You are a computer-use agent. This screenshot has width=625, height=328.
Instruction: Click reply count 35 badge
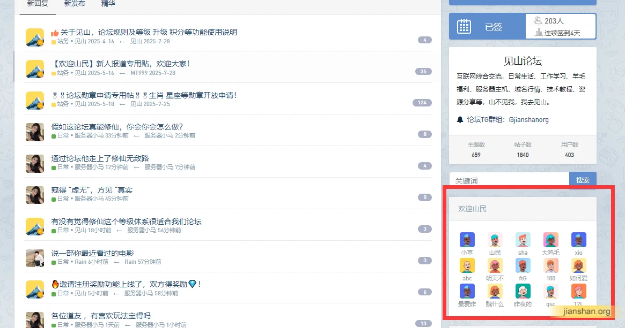[423, 72]
